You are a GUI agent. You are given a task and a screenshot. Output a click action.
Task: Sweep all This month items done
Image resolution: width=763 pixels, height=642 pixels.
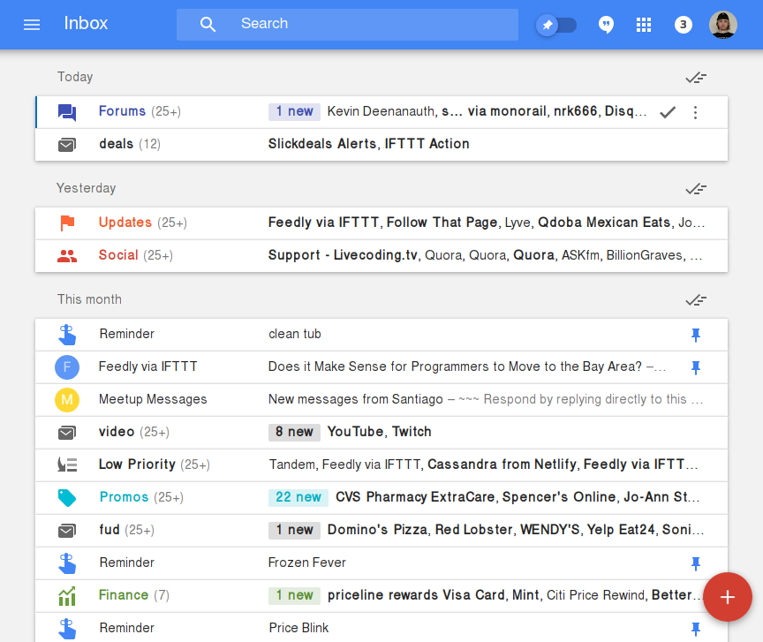coord(696,300)
